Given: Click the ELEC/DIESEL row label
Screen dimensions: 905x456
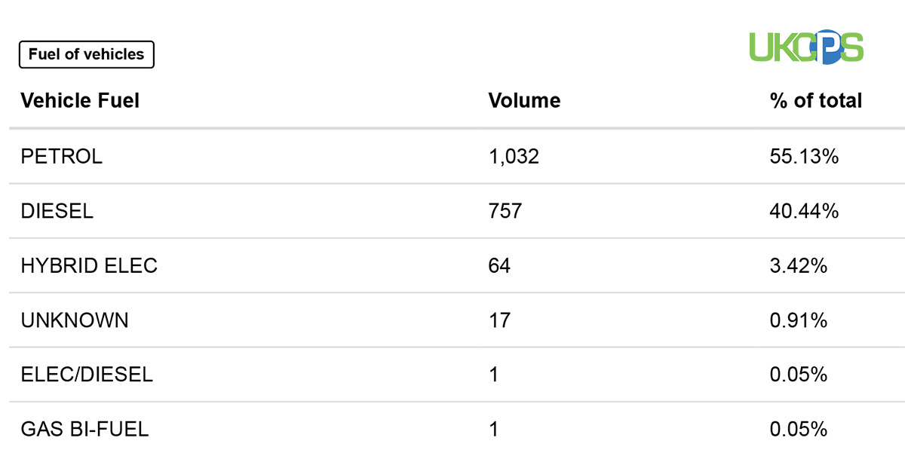Looking at the screenshot, I should click(x=87, y=375).
